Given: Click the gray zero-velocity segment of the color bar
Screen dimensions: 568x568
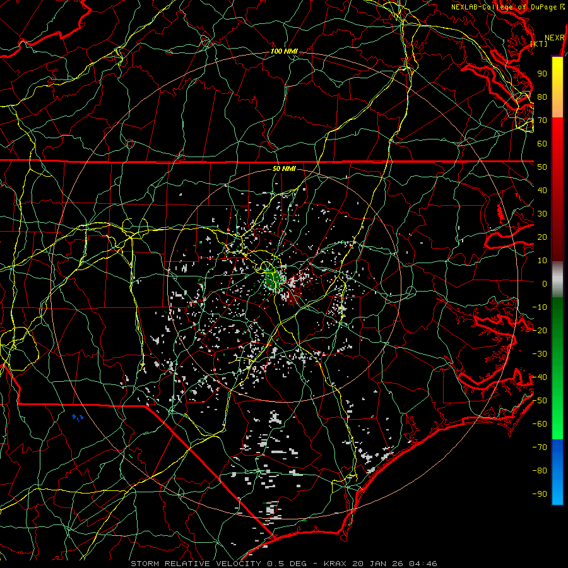Looking at the screenshot, I should click(x=557, y=279).
